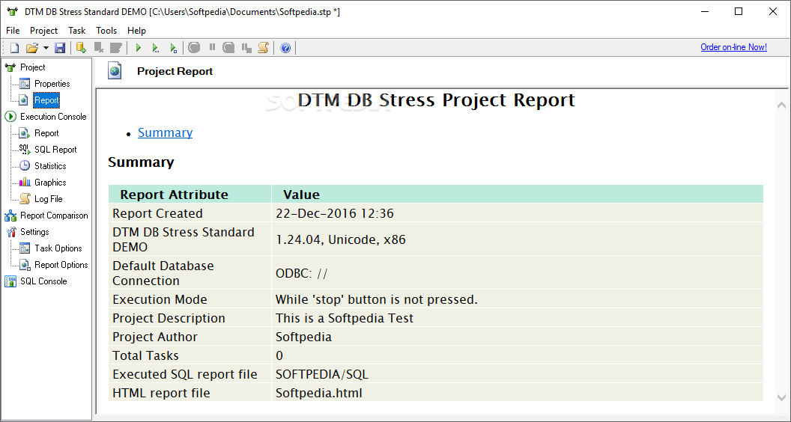Click the 'Value' column header
Viewport: 791px width, 422px height.
[518, 194]
